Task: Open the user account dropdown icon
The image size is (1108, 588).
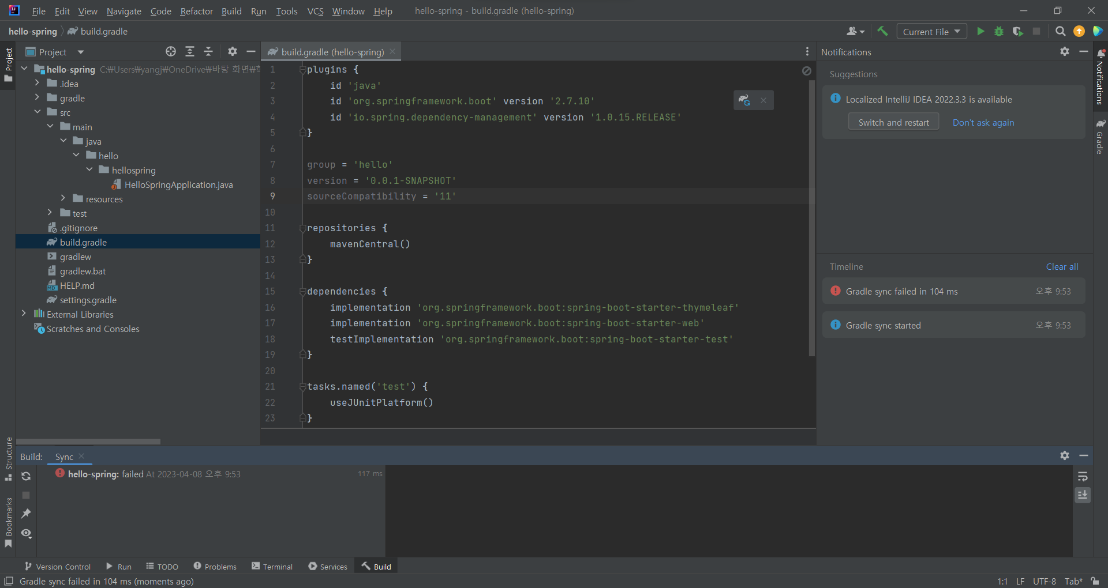Action: (855, 31)
